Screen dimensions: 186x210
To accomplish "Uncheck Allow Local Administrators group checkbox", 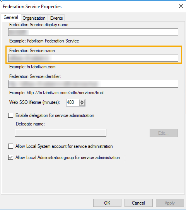I will click(x=10, y=157).
